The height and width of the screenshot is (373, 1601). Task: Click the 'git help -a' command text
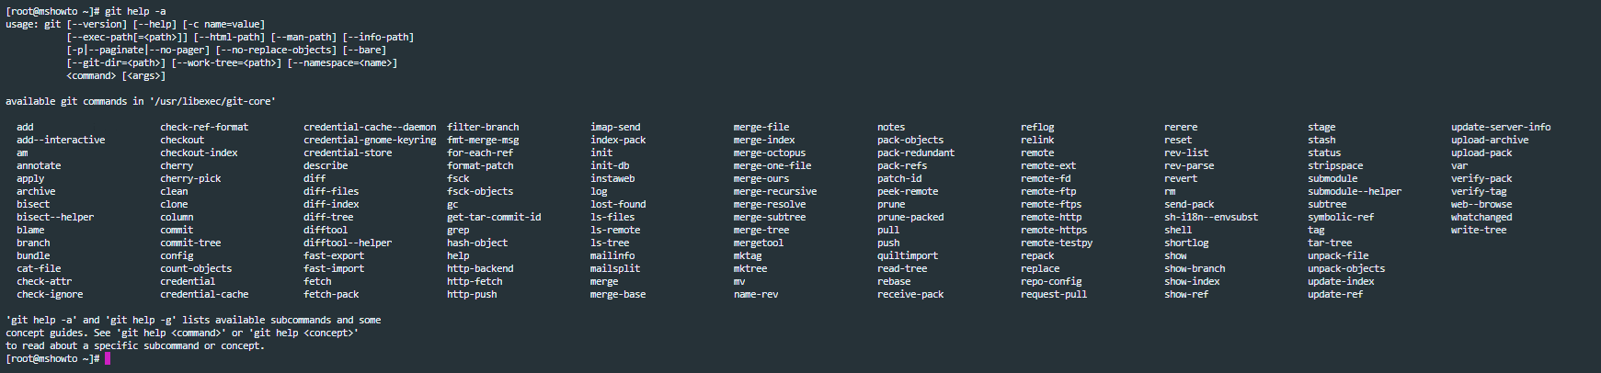(x=135, y=11)
